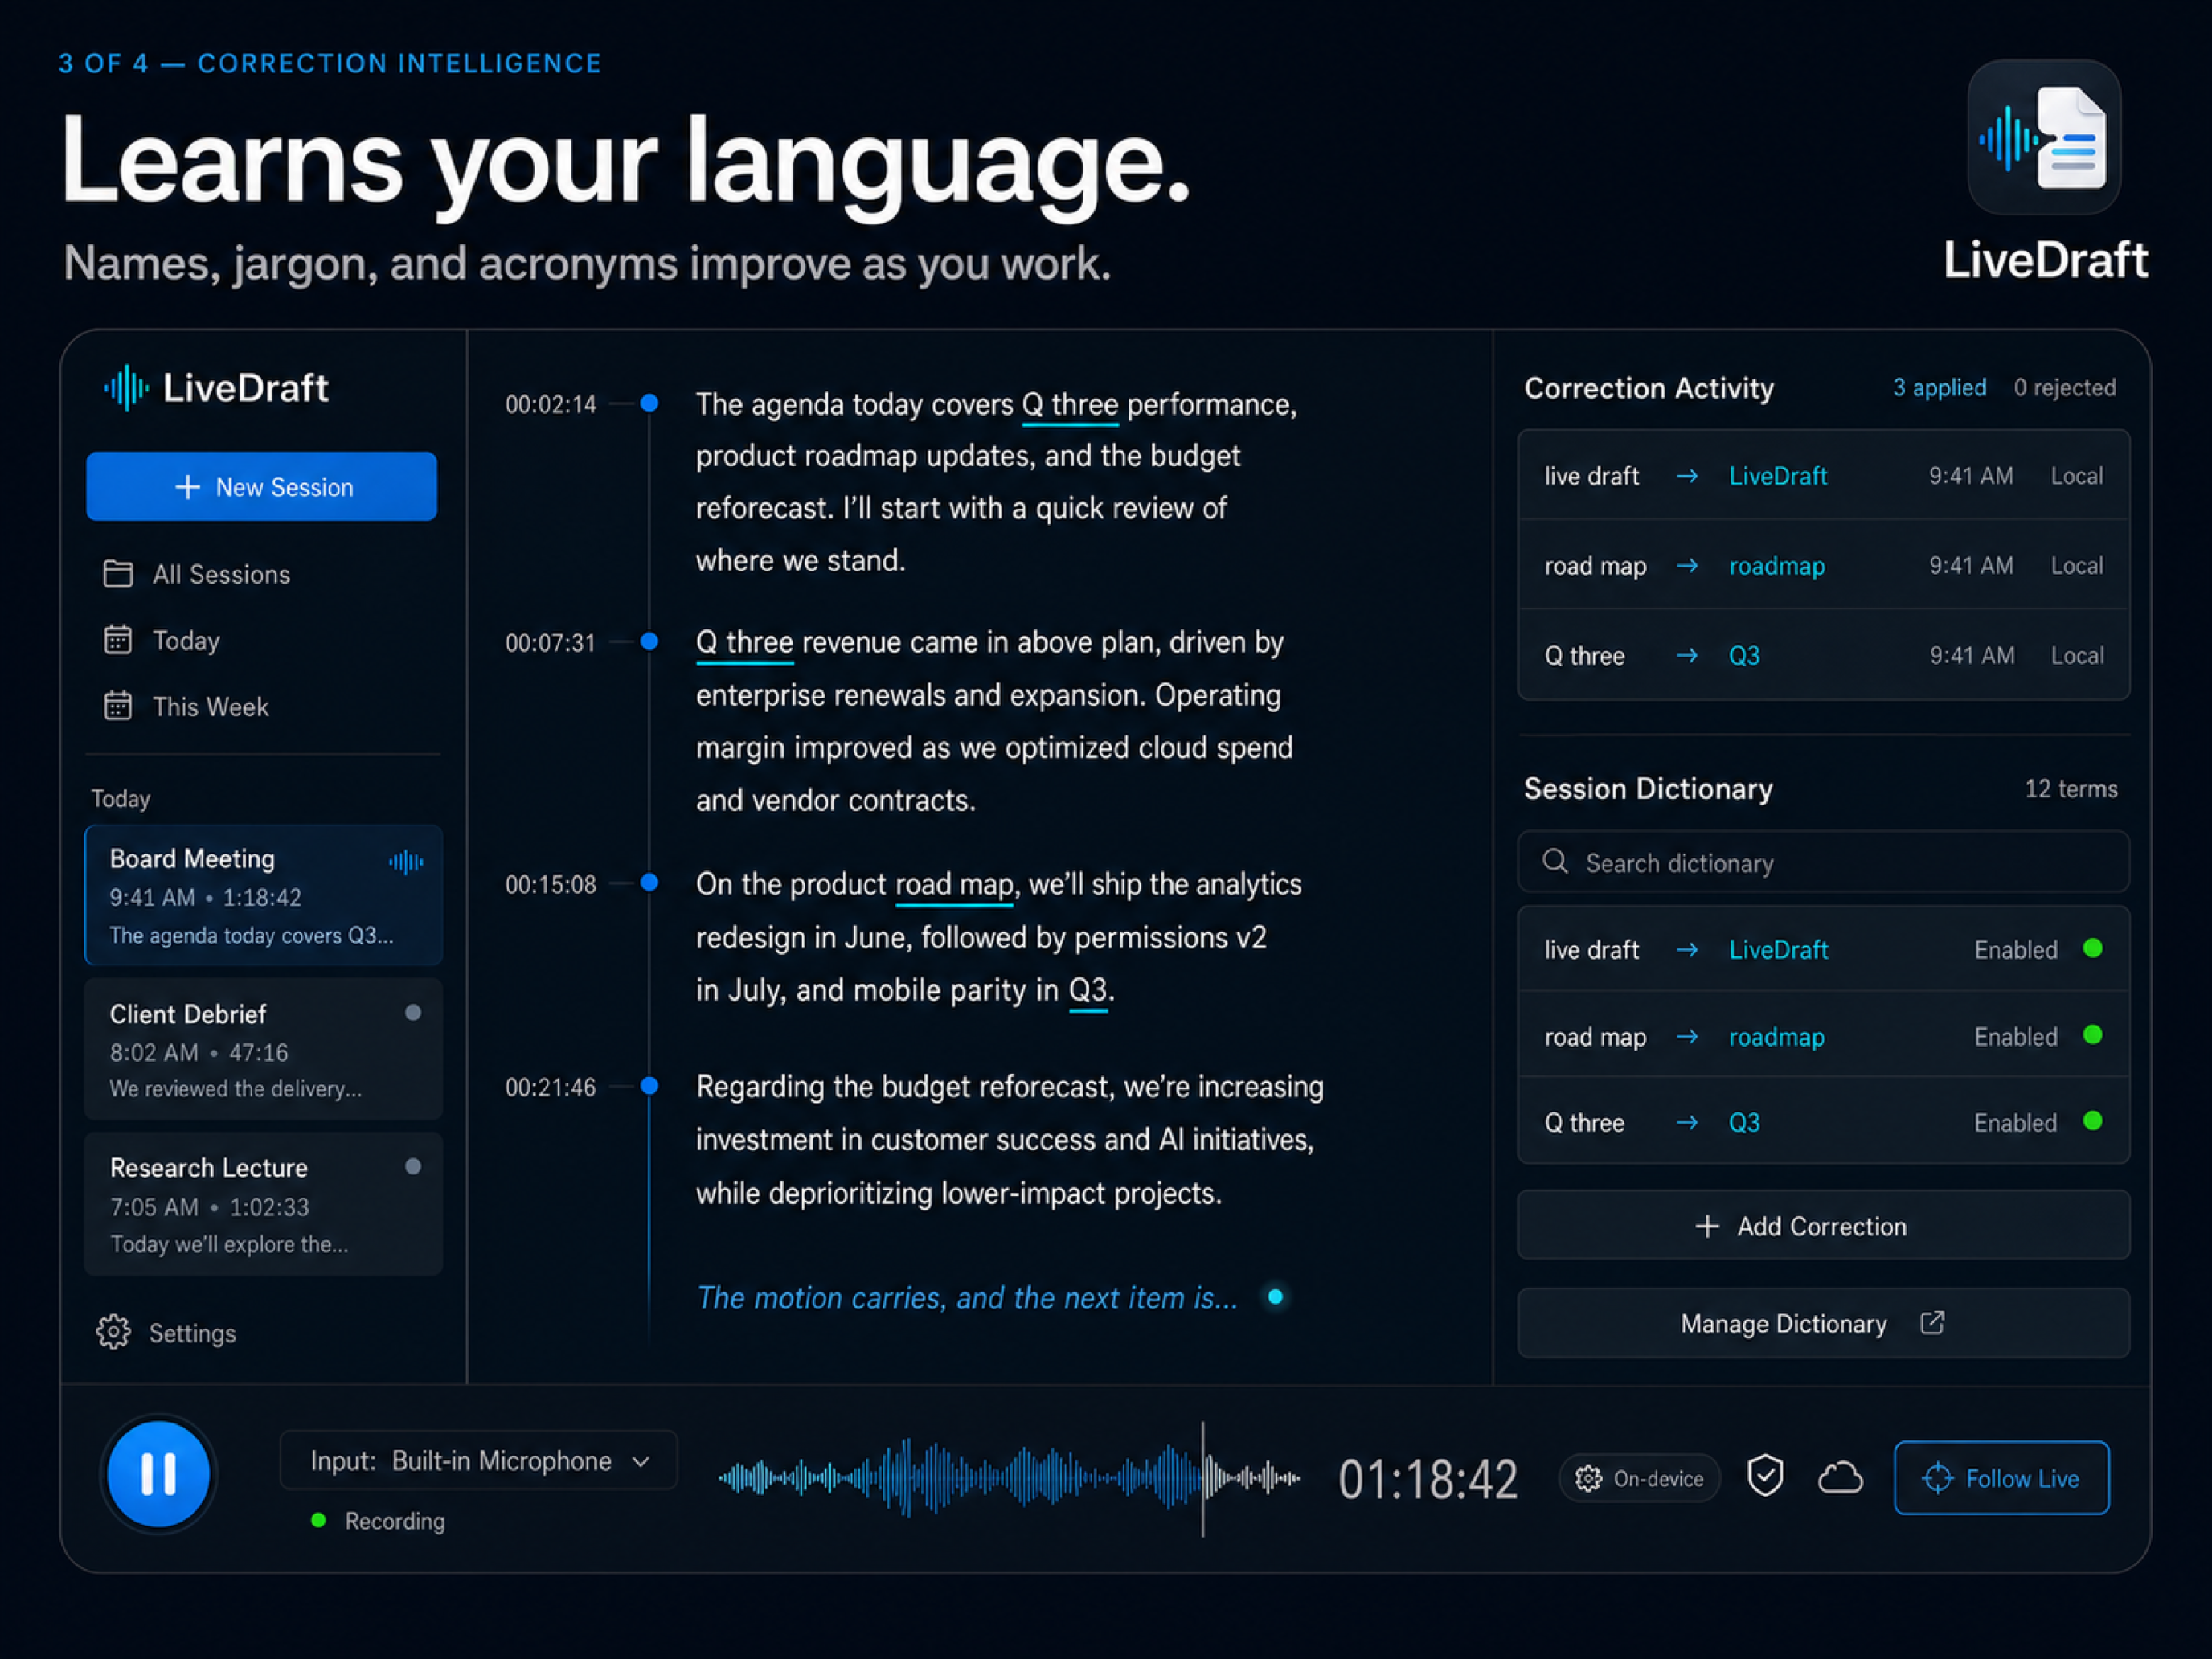Click the "0 rejected" filter

(2064, 388)
